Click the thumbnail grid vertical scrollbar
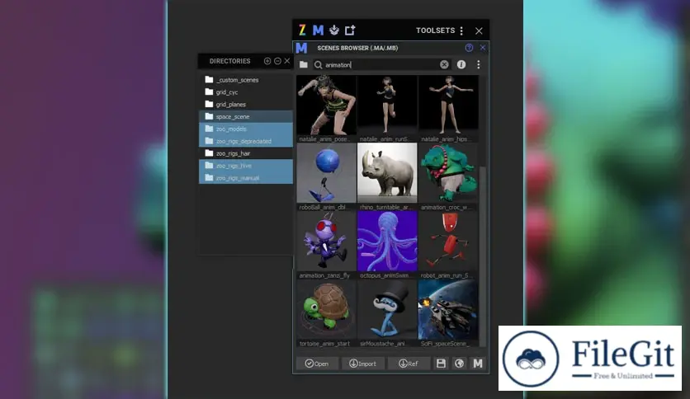The height and width of the screenshot is (399, 690). point(483,255)
